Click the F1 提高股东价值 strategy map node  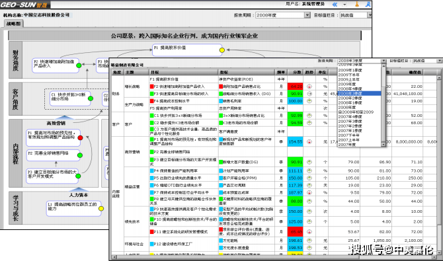click(187, 50)
